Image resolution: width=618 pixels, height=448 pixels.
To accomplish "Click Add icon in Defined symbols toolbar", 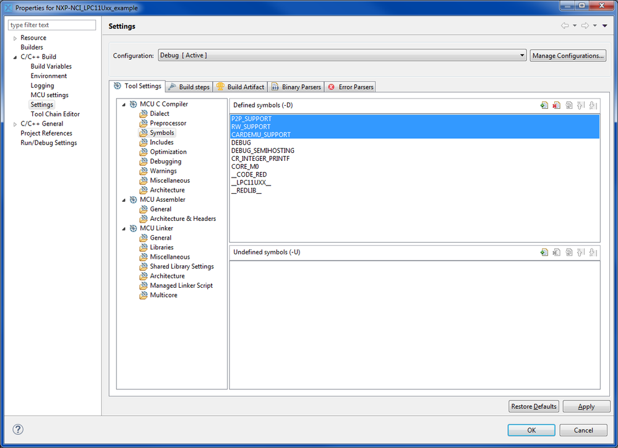I will click(x=544, y=105).
